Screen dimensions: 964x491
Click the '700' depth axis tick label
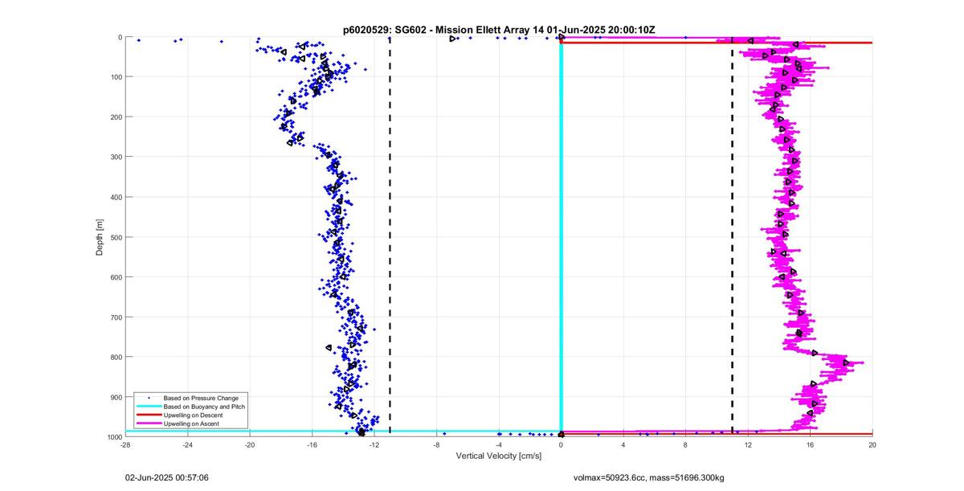tap(116, 317)
